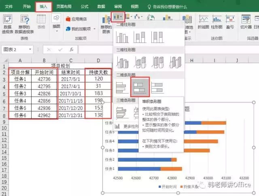This screenshot has width=259, height=196.
Task: Click the Insert Column or Bar Chart button
Action: 118,17
